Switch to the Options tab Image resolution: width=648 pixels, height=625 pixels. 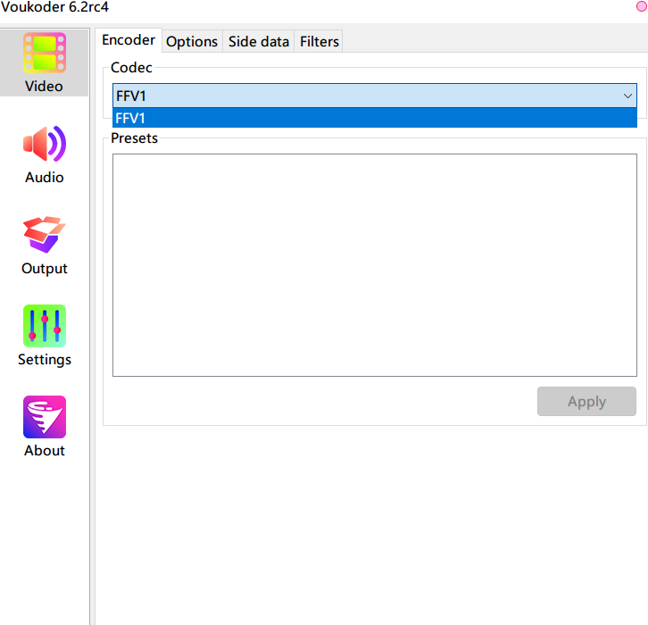192,42
